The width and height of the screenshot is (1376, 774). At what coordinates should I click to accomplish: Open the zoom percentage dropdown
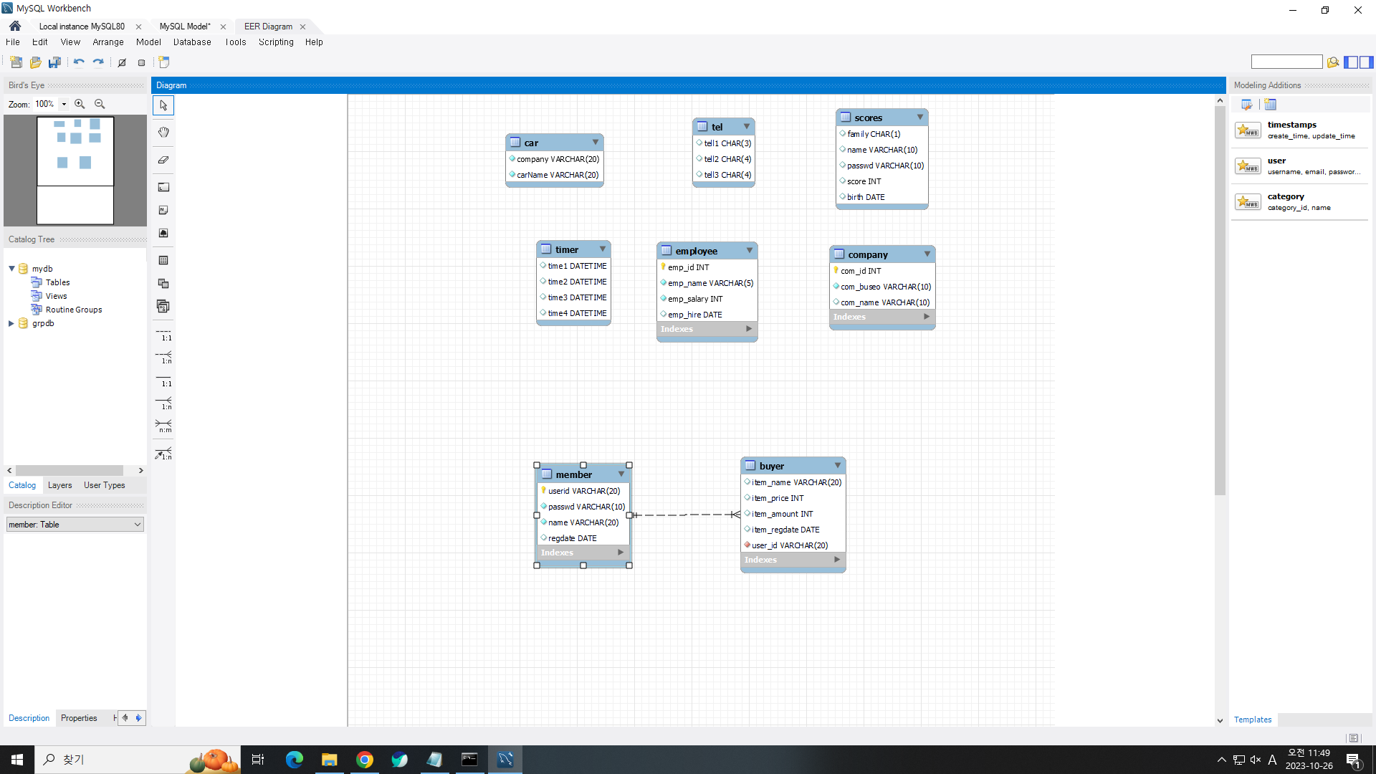tap(64, 104)
